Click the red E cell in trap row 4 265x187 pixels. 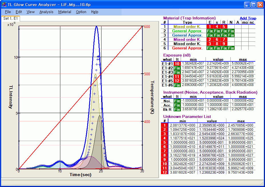(210, 40)
